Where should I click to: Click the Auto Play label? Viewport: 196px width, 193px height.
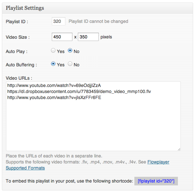coord(17,51)
